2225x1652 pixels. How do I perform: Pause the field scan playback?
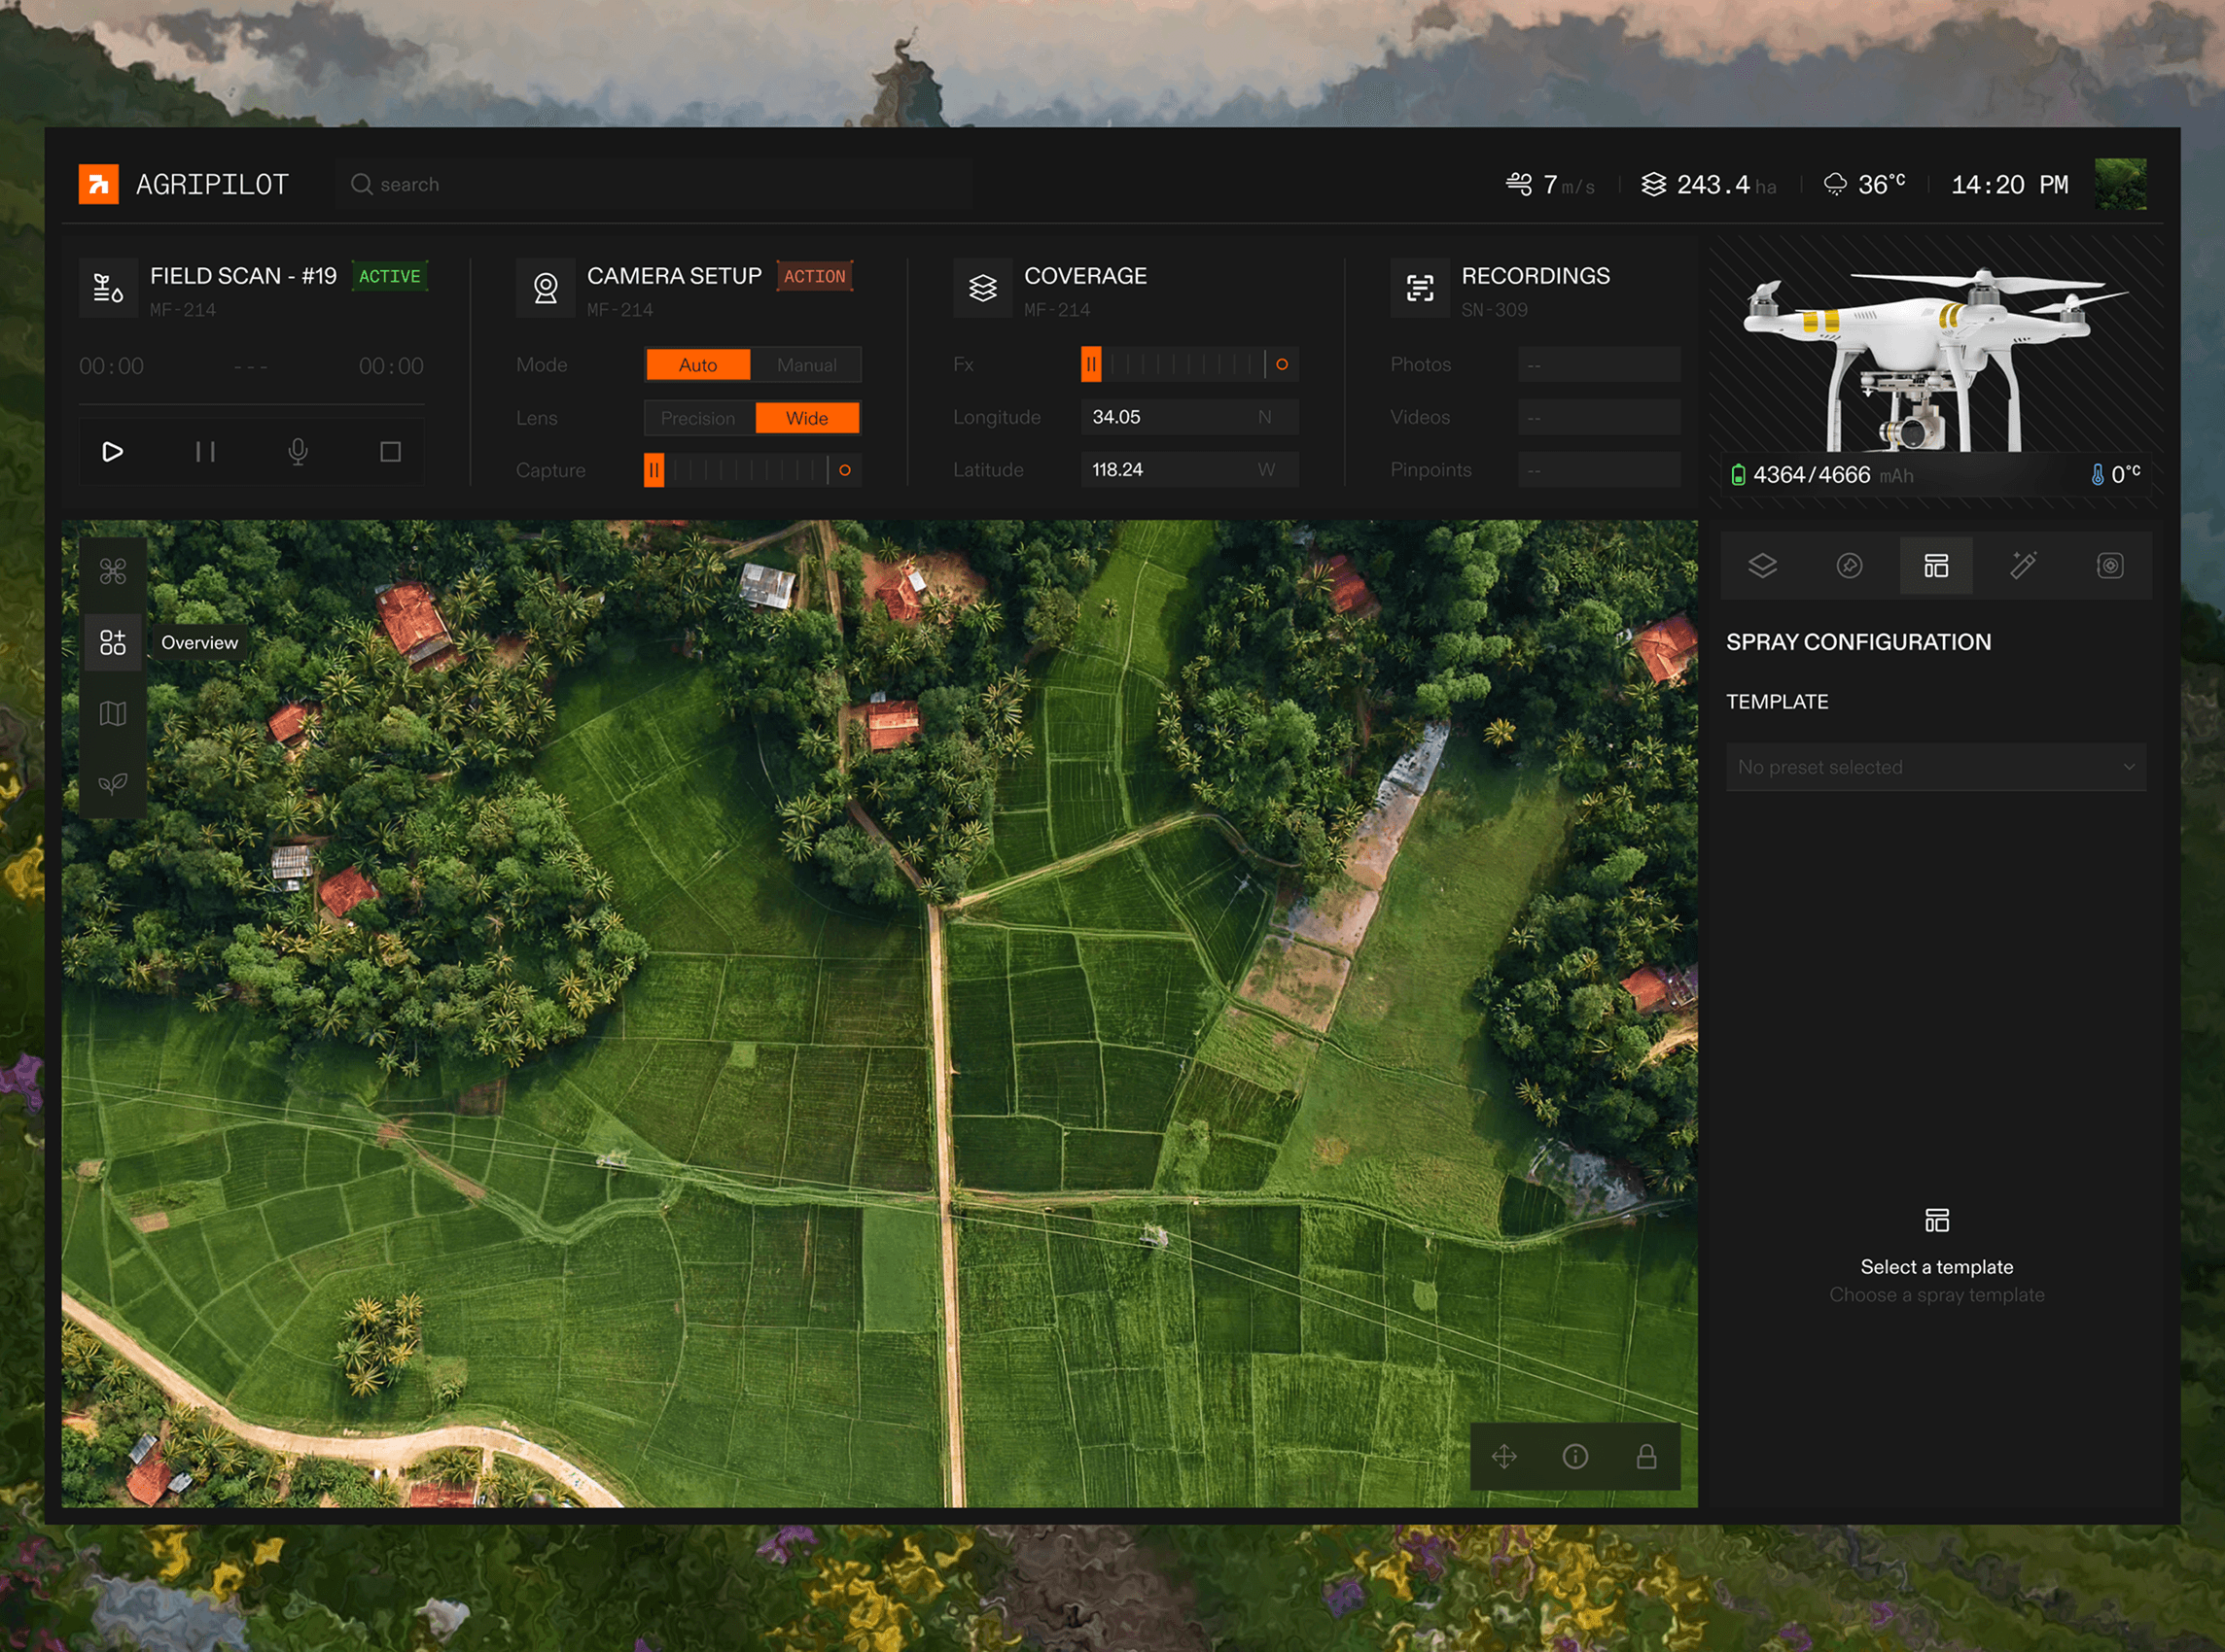(x=205, y=452)
